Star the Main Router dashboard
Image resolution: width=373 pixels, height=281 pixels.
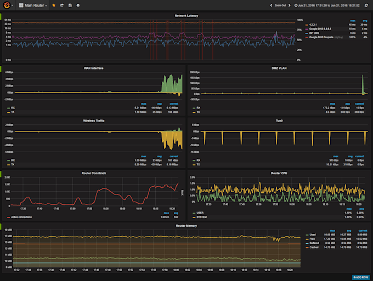coord(54,5)
